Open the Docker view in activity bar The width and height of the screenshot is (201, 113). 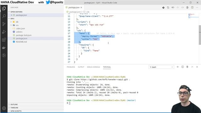tap(4, 48)
